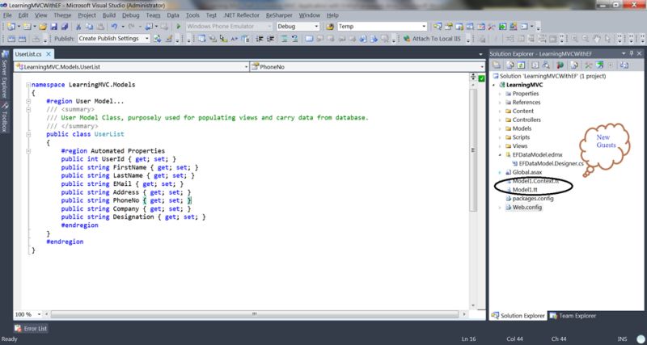Switch to the Team Explorer tab
The image size is (647, 345).
tap(573, 316)
